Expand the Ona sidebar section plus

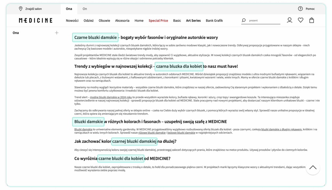56,33
